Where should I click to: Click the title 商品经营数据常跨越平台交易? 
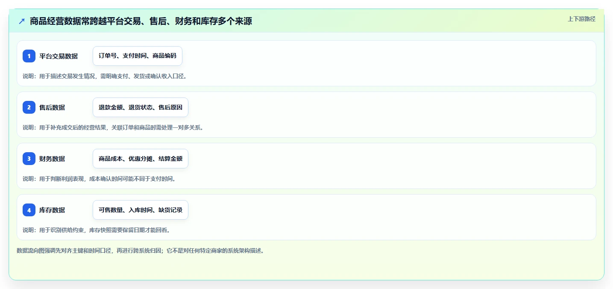[x=85, y=21]
